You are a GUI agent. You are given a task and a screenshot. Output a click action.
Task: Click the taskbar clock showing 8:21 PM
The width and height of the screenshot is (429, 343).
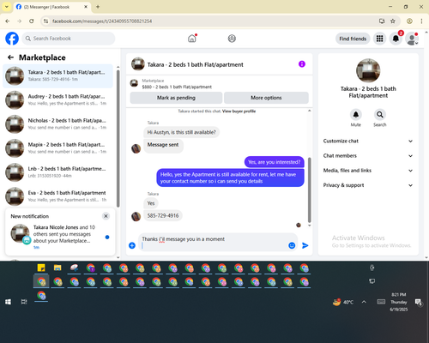click(399, 302)
